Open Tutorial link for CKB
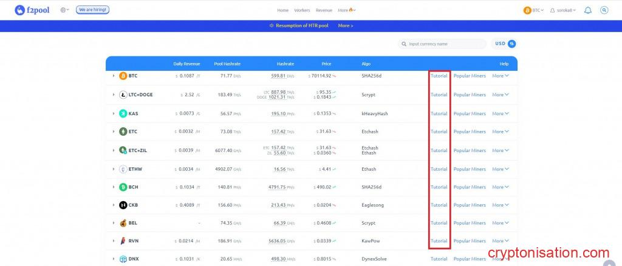Image resolution: width=622 pixels, height=266 pixels. [439, 205]
